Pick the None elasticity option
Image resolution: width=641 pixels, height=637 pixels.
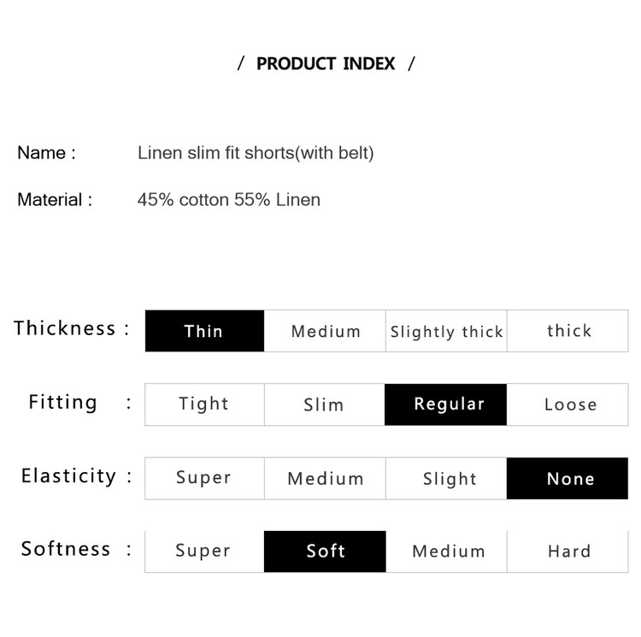(x=567, y=478)
